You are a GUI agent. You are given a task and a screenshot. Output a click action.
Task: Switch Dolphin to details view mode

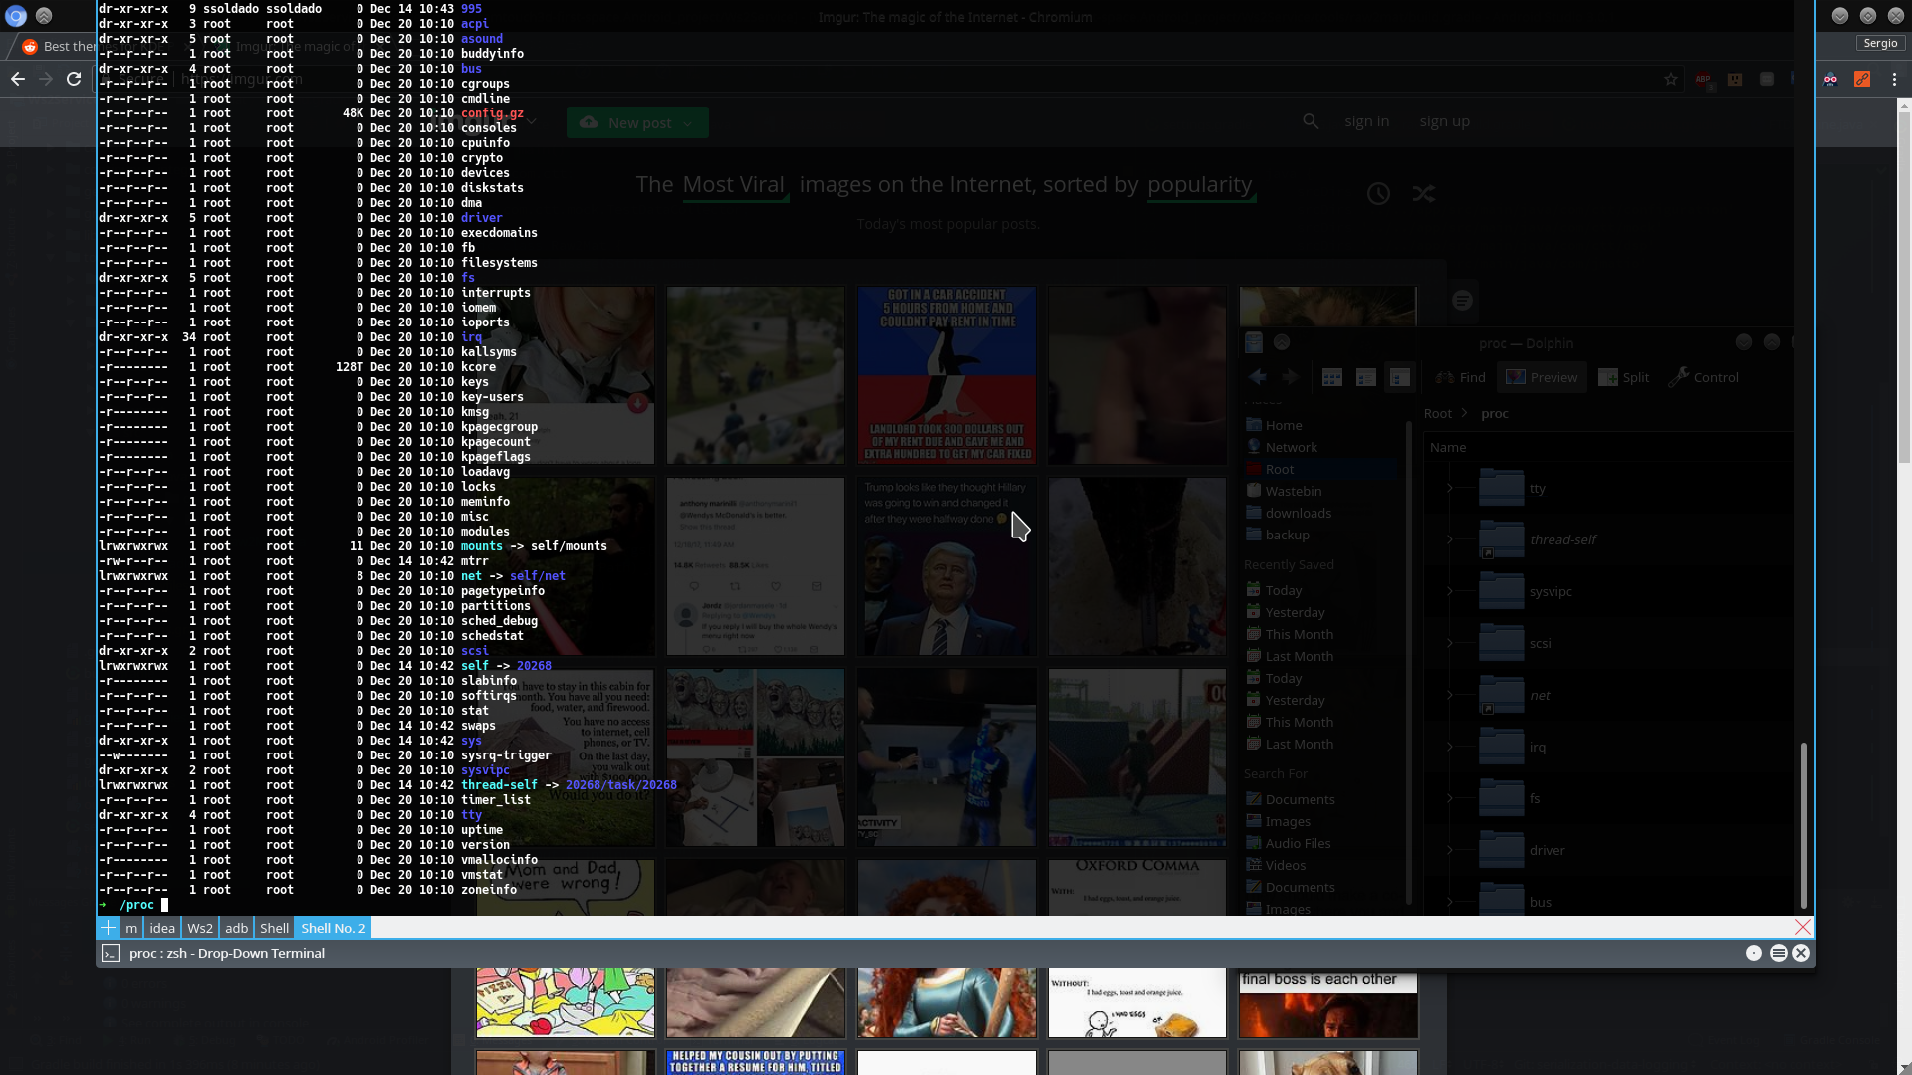tap(1400, 377)
